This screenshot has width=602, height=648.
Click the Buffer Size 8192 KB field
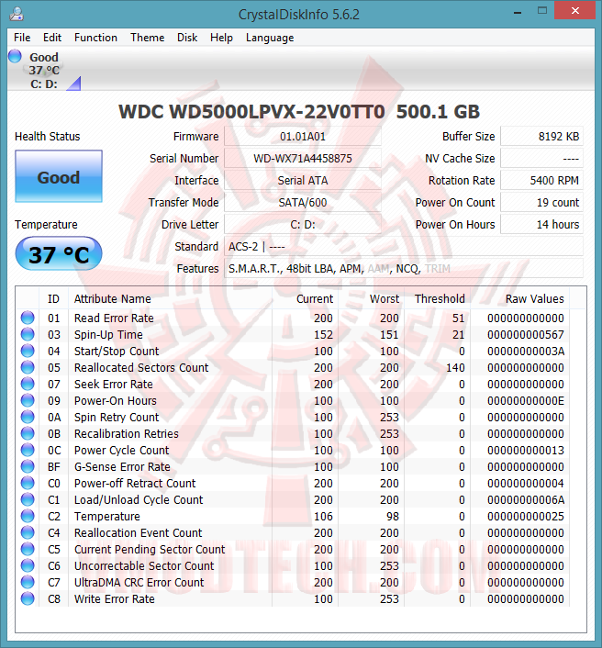[x=541, y=137]
